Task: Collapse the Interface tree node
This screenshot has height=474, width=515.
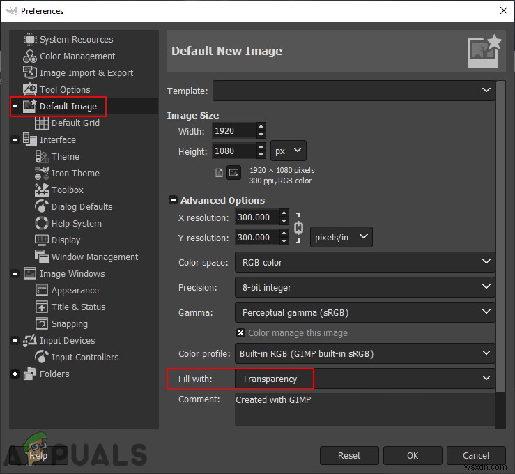Action: [15, 139]
